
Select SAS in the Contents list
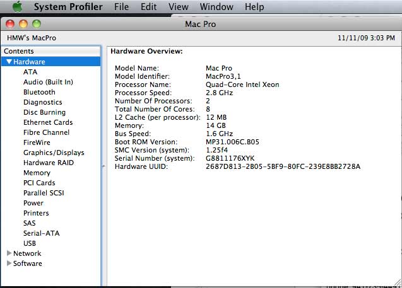(30, 223)
